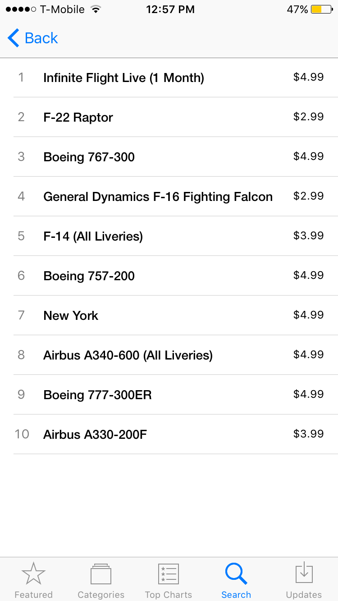Go back using the Back label
This screenshot has width=338, height=601.
[41, 38]
